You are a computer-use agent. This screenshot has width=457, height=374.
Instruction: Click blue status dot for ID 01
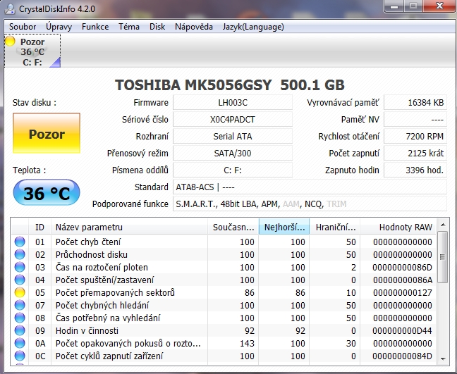pos(20,242)
